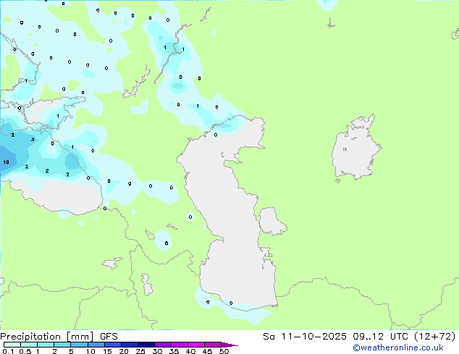This screenshot has width=459, height=354.
Task: Click the '3' precipitation value on the map
Action: tap(33, 139)
